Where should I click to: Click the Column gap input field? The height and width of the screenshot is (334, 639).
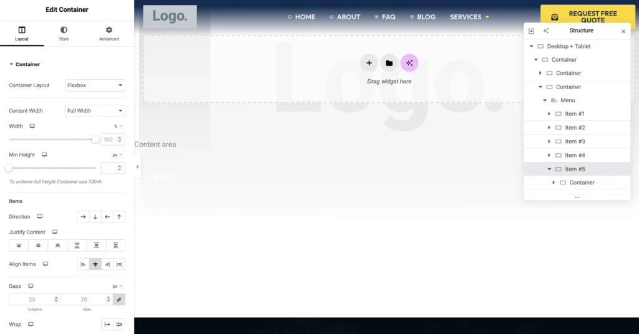(34, 300)
